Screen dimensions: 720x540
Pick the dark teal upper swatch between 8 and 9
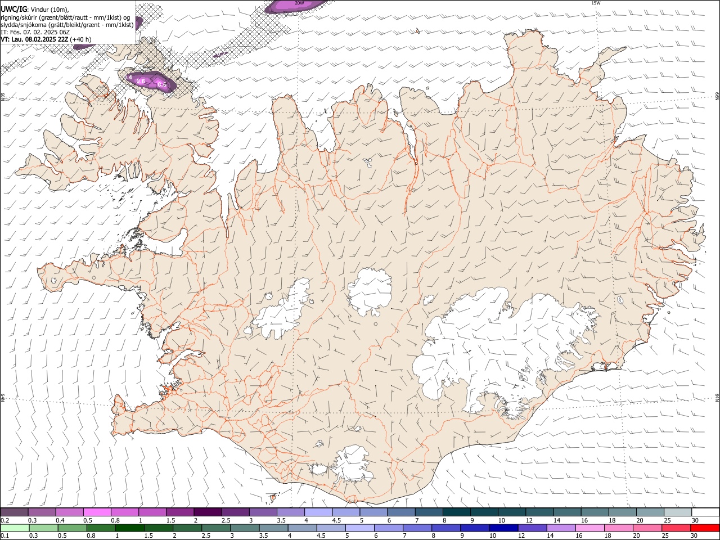(456, 512)
